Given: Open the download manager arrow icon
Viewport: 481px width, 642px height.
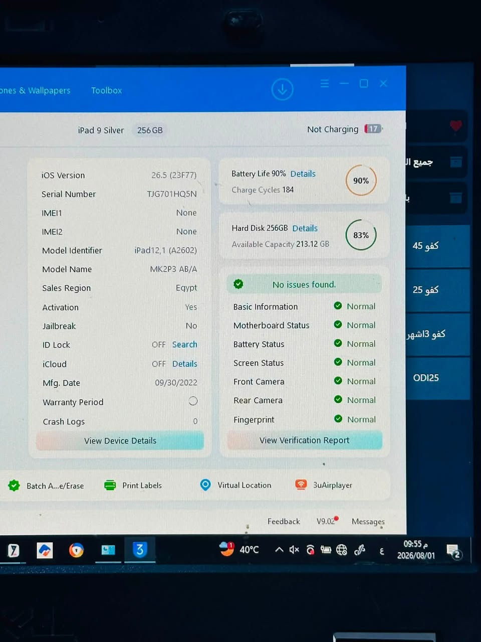Looking at the screenshot, I should pos(282,89).
